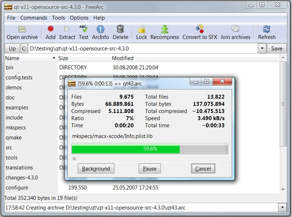Viewport: 292px width, 217px height.
Task: Choose the Join archives icon
Action: (x=235, y=29)
